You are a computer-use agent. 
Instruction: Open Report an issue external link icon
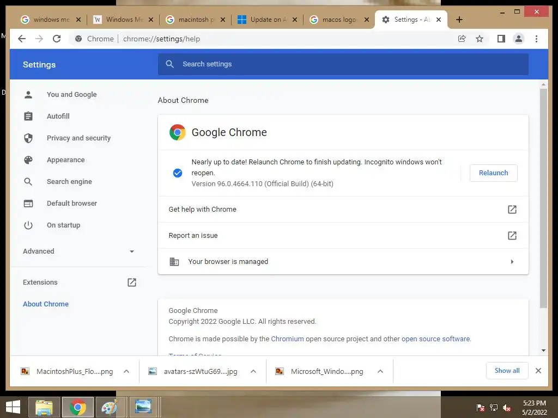coord(512,235)
